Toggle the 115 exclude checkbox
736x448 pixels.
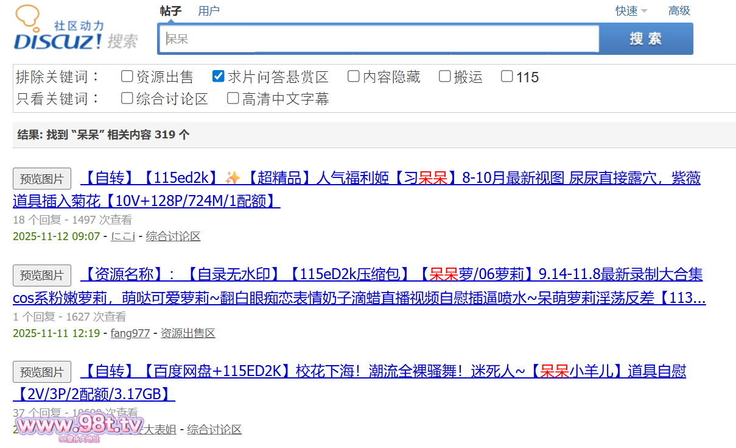click(x=506, y=76)
